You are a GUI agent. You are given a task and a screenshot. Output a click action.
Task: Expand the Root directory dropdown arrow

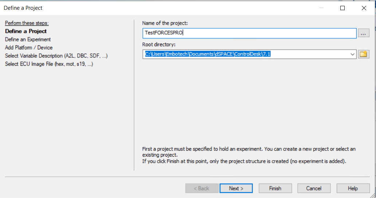(x=352, y=54)
